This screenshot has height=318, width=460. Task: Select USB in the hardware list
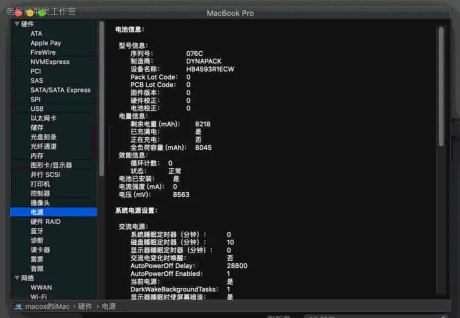click(x=37, y=109)
